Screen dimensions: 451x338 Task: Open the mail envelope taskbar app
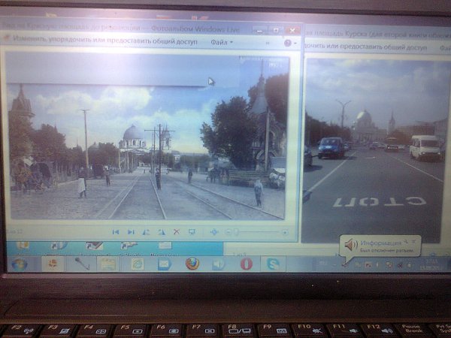pyautogui.click(x=164, y=264)
